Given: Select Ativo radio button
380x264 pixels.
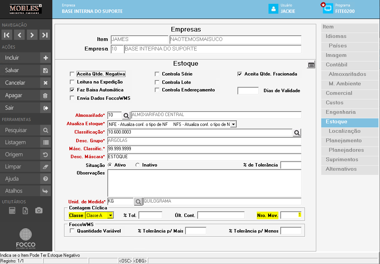Looking at the screenshot, I should pyautogui.click(x=110, y=165).
